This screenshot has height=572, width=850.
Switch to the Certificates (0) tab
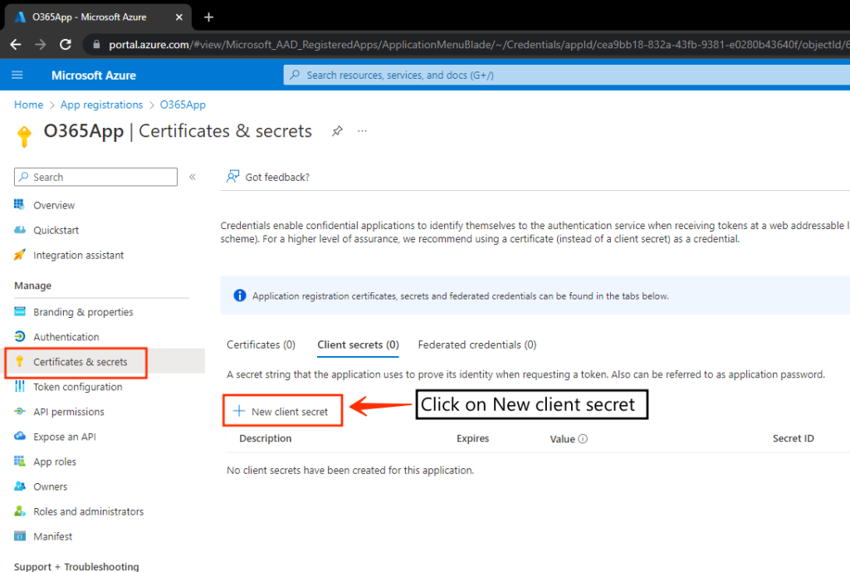pos(261,345)
